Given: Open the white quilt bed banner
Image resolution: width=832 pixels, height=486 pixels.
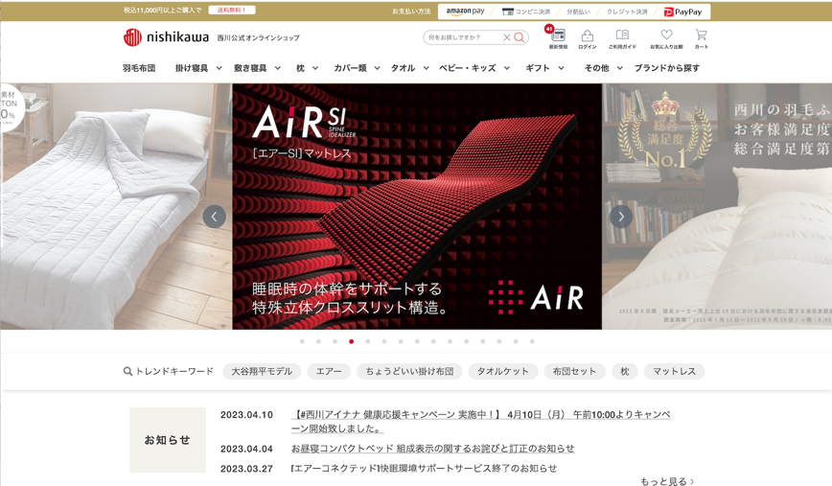Looking at the screenshot, I should 116,206.
